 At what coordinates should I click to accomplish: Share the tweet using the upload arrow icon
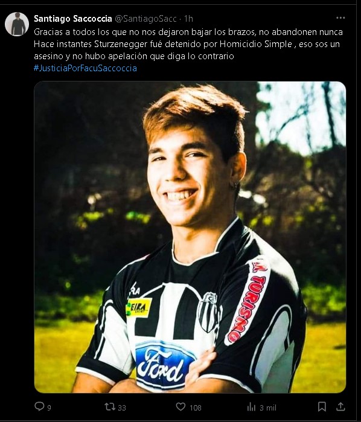(x=340, y=407)
